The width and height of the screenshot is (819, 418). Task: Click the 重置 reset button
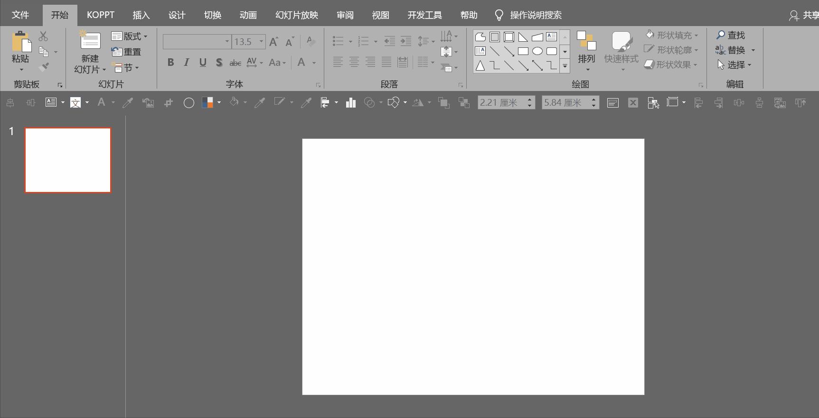pyautogui.click(x=126, y=52)
